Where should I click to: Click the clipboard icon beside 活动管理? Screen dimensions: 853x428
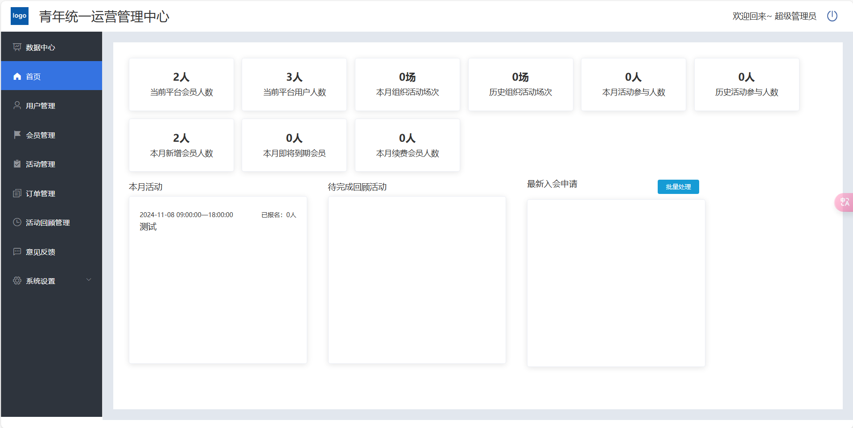coord(17,164)
